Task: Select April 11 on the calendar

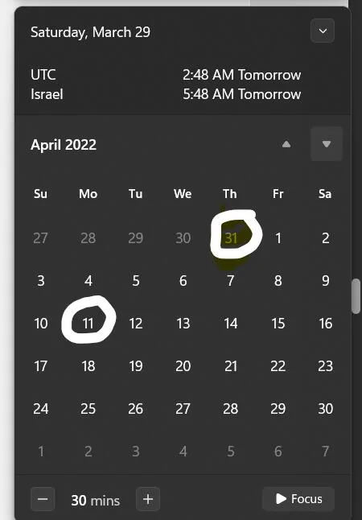Action: pyautogui.click(x=88, y=324)
